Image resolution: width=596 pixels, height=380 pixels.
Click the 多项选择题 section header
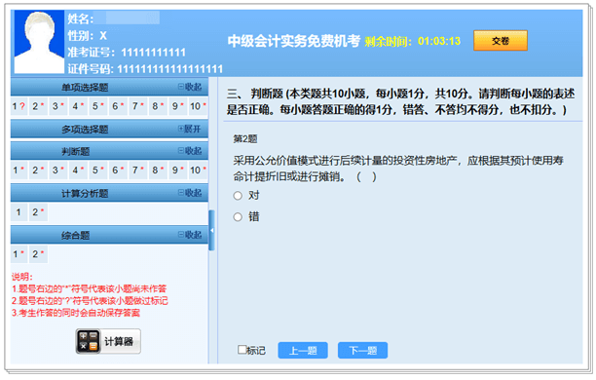109,129
